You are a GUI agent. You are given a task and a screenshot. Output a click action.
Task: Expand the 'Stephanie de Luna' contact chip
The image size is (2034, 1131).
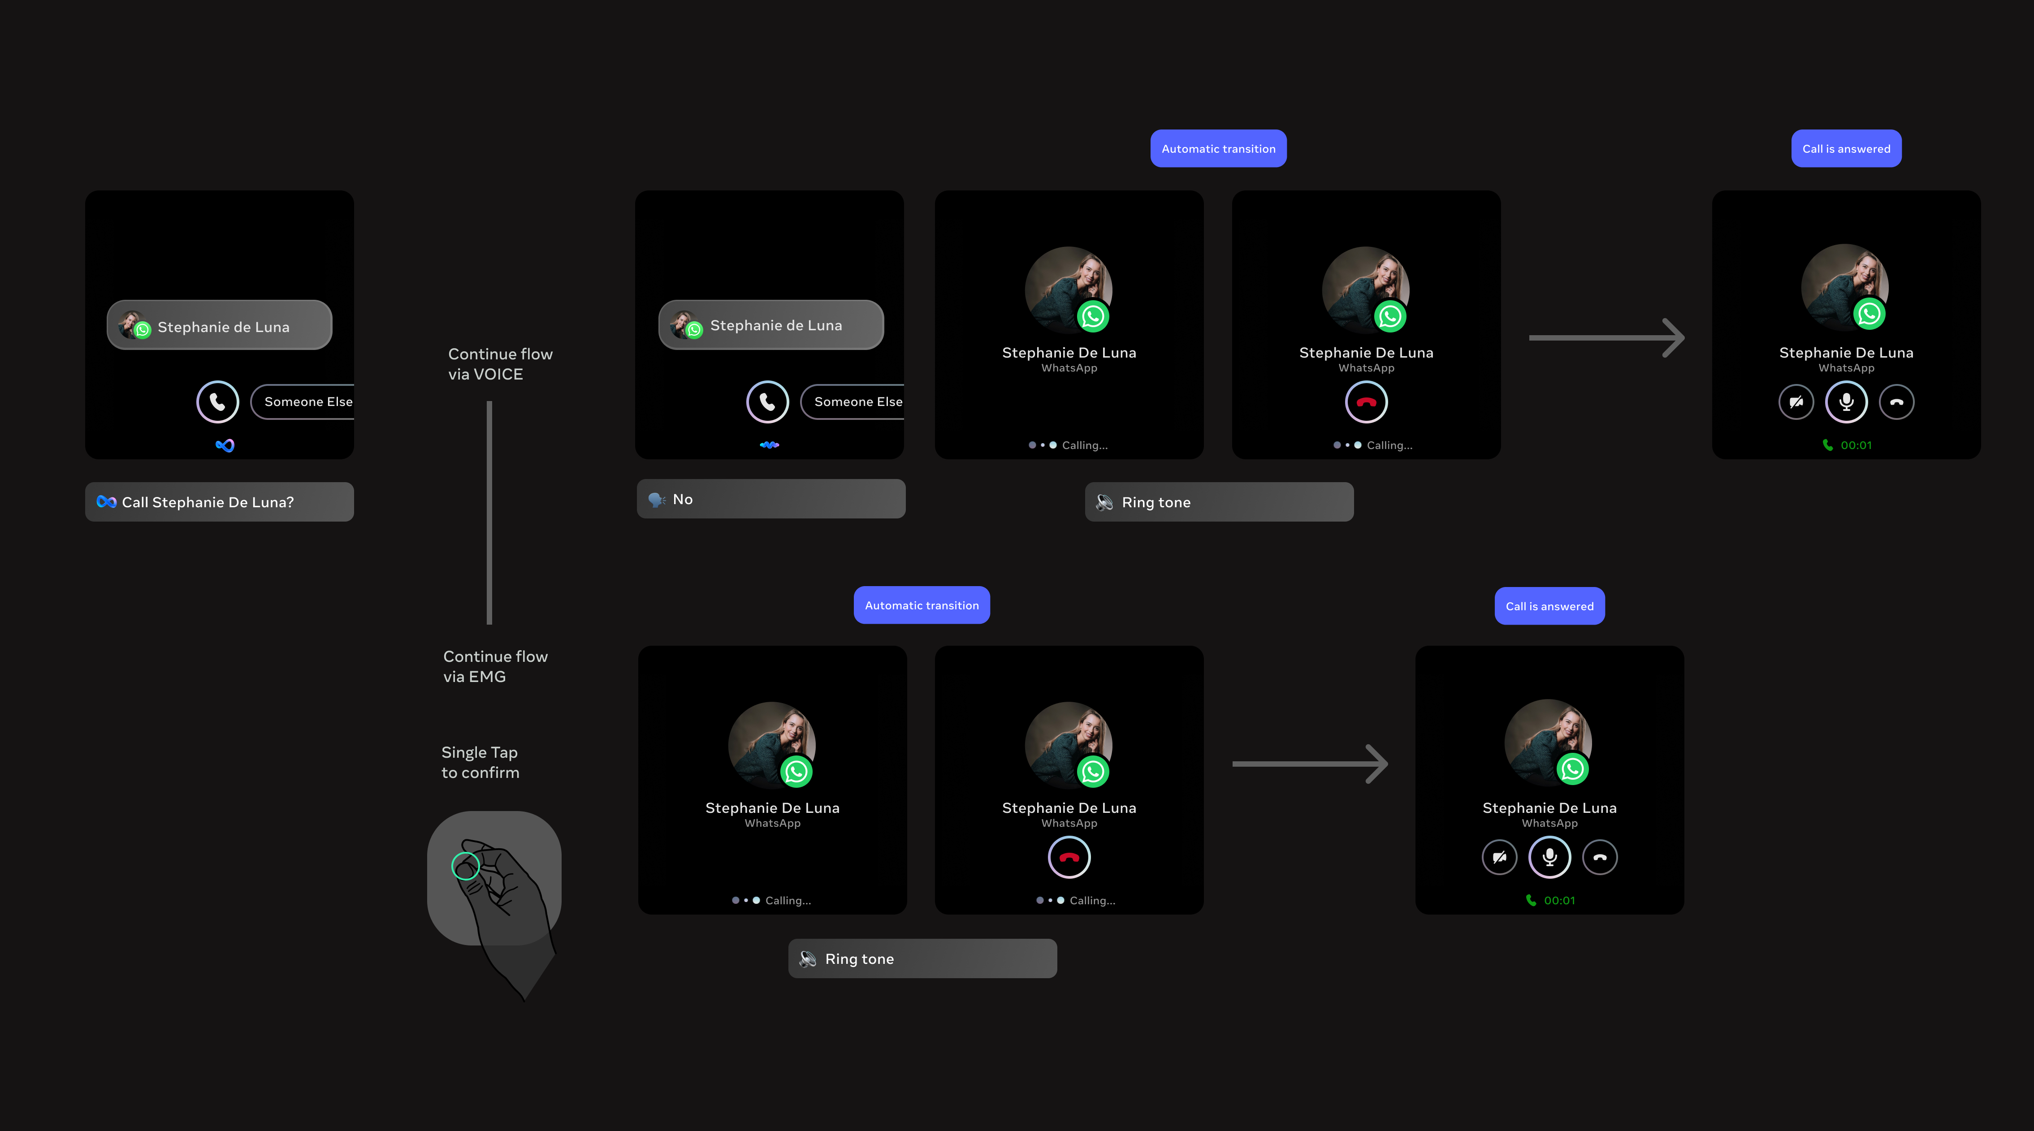pyautogui.click(x=219, y=325)
